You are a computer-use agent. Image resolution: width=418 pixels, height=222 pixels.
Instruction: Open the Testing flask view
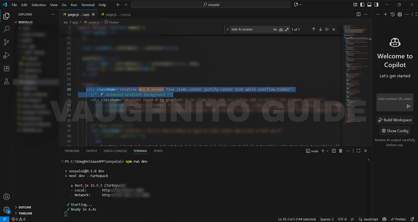pos(6,82)
